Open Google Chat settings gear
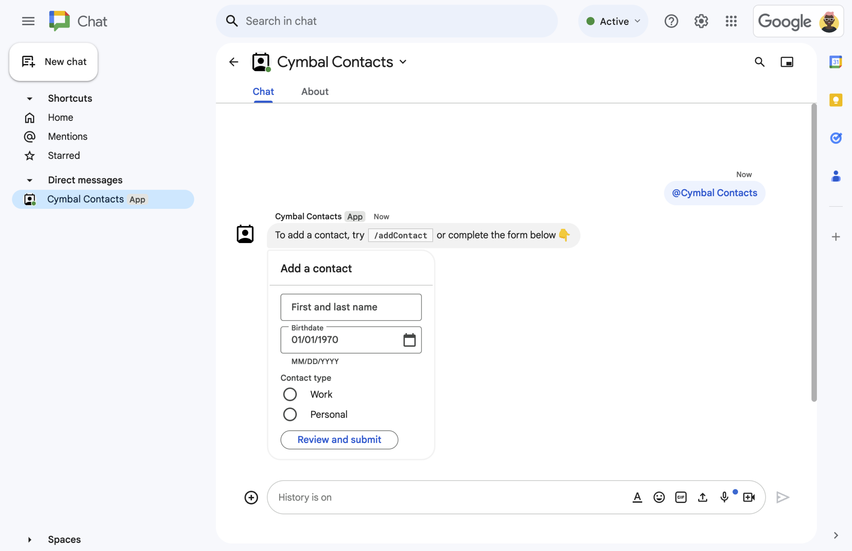 (x=701, y=20)
